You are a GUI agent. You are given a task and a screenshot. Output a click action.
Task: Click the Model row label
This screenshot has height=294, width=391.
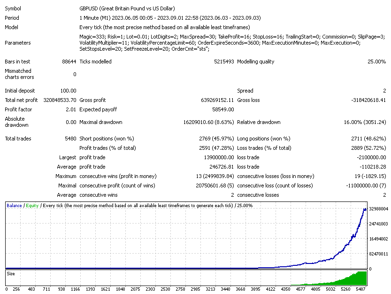click(x=11, y=27)
